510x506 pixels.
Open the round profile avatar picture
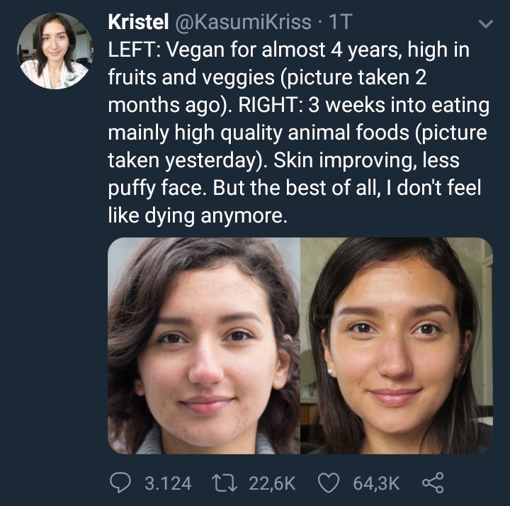[55, 51]
